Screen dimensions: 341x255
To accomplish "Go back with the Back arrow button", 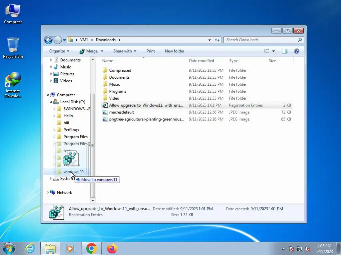I will 48,40.
